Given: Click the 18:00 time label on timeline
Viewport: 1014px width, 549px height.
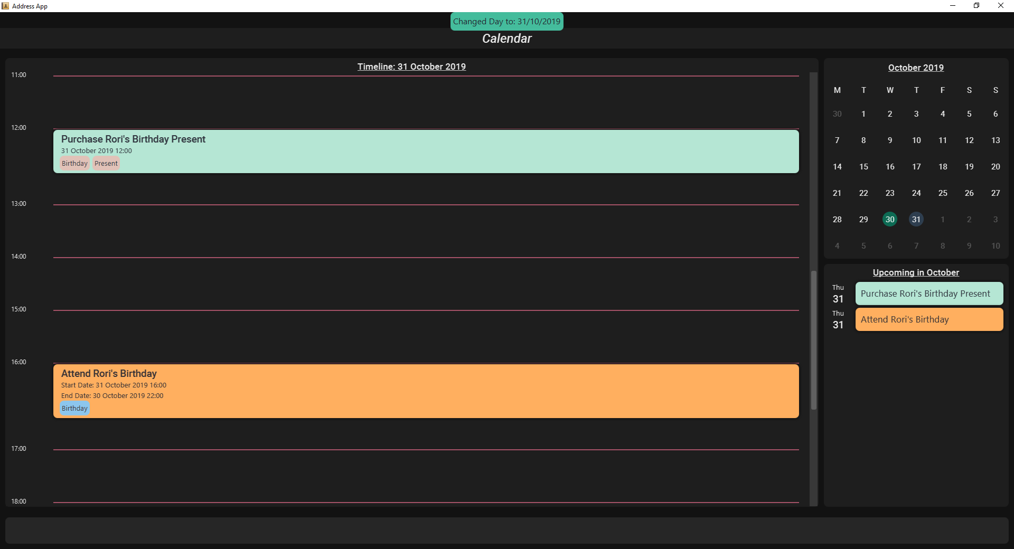Looking at the screenshot, I should point(18,501).
